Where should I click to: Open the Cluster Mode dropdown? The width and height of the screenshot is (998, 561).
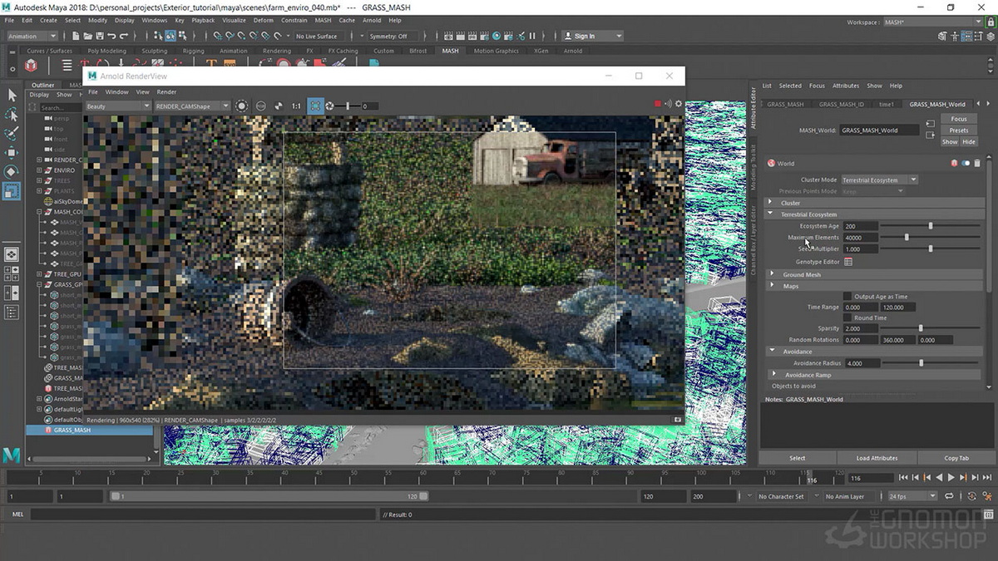click(x=879, y=180)
